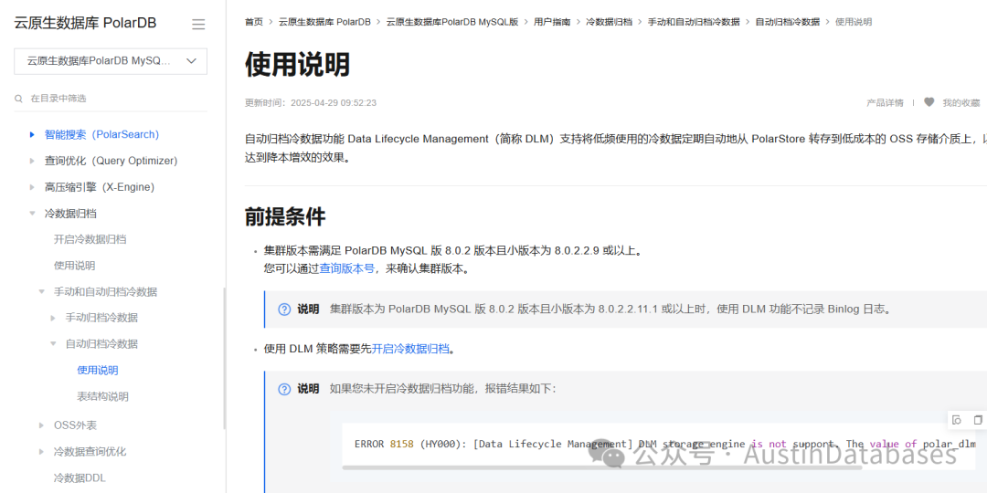This screenshot has width=987, height=493.
Task: Click the 使用说明 page heading
Action: [297, 65]
